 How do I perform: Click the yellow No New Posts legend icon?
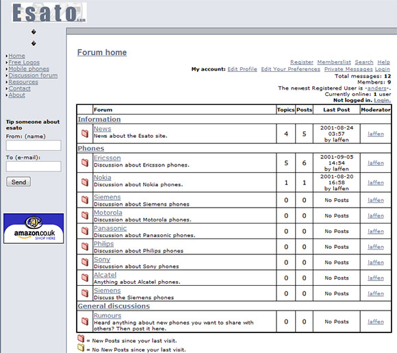click(81, 348)
